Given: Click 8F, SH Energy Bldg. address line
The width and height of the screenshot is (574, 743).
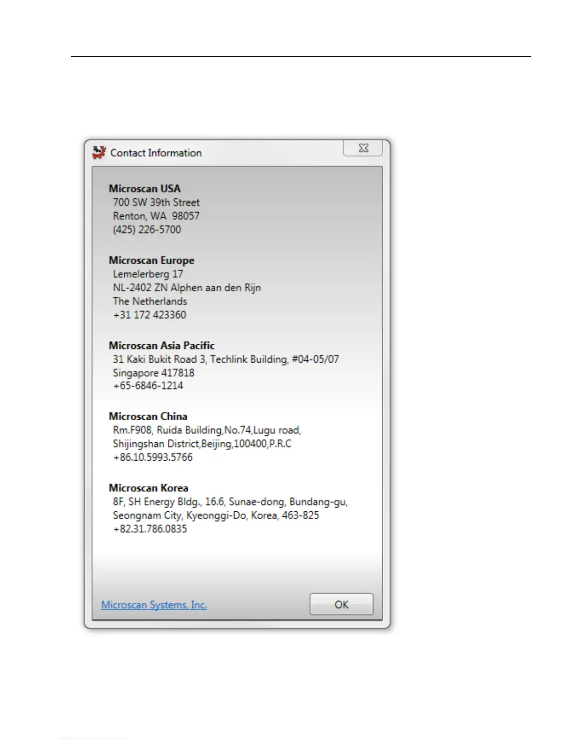Looking at the screenshot, I should (230, 502).
